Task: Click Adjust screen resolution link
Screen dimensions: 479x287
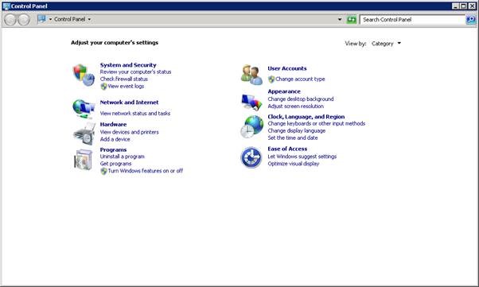Action: (295, 107)
